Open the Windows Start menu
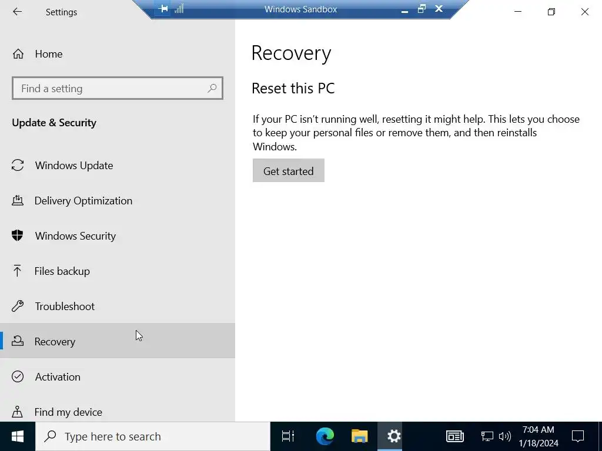 click(18, 436)
